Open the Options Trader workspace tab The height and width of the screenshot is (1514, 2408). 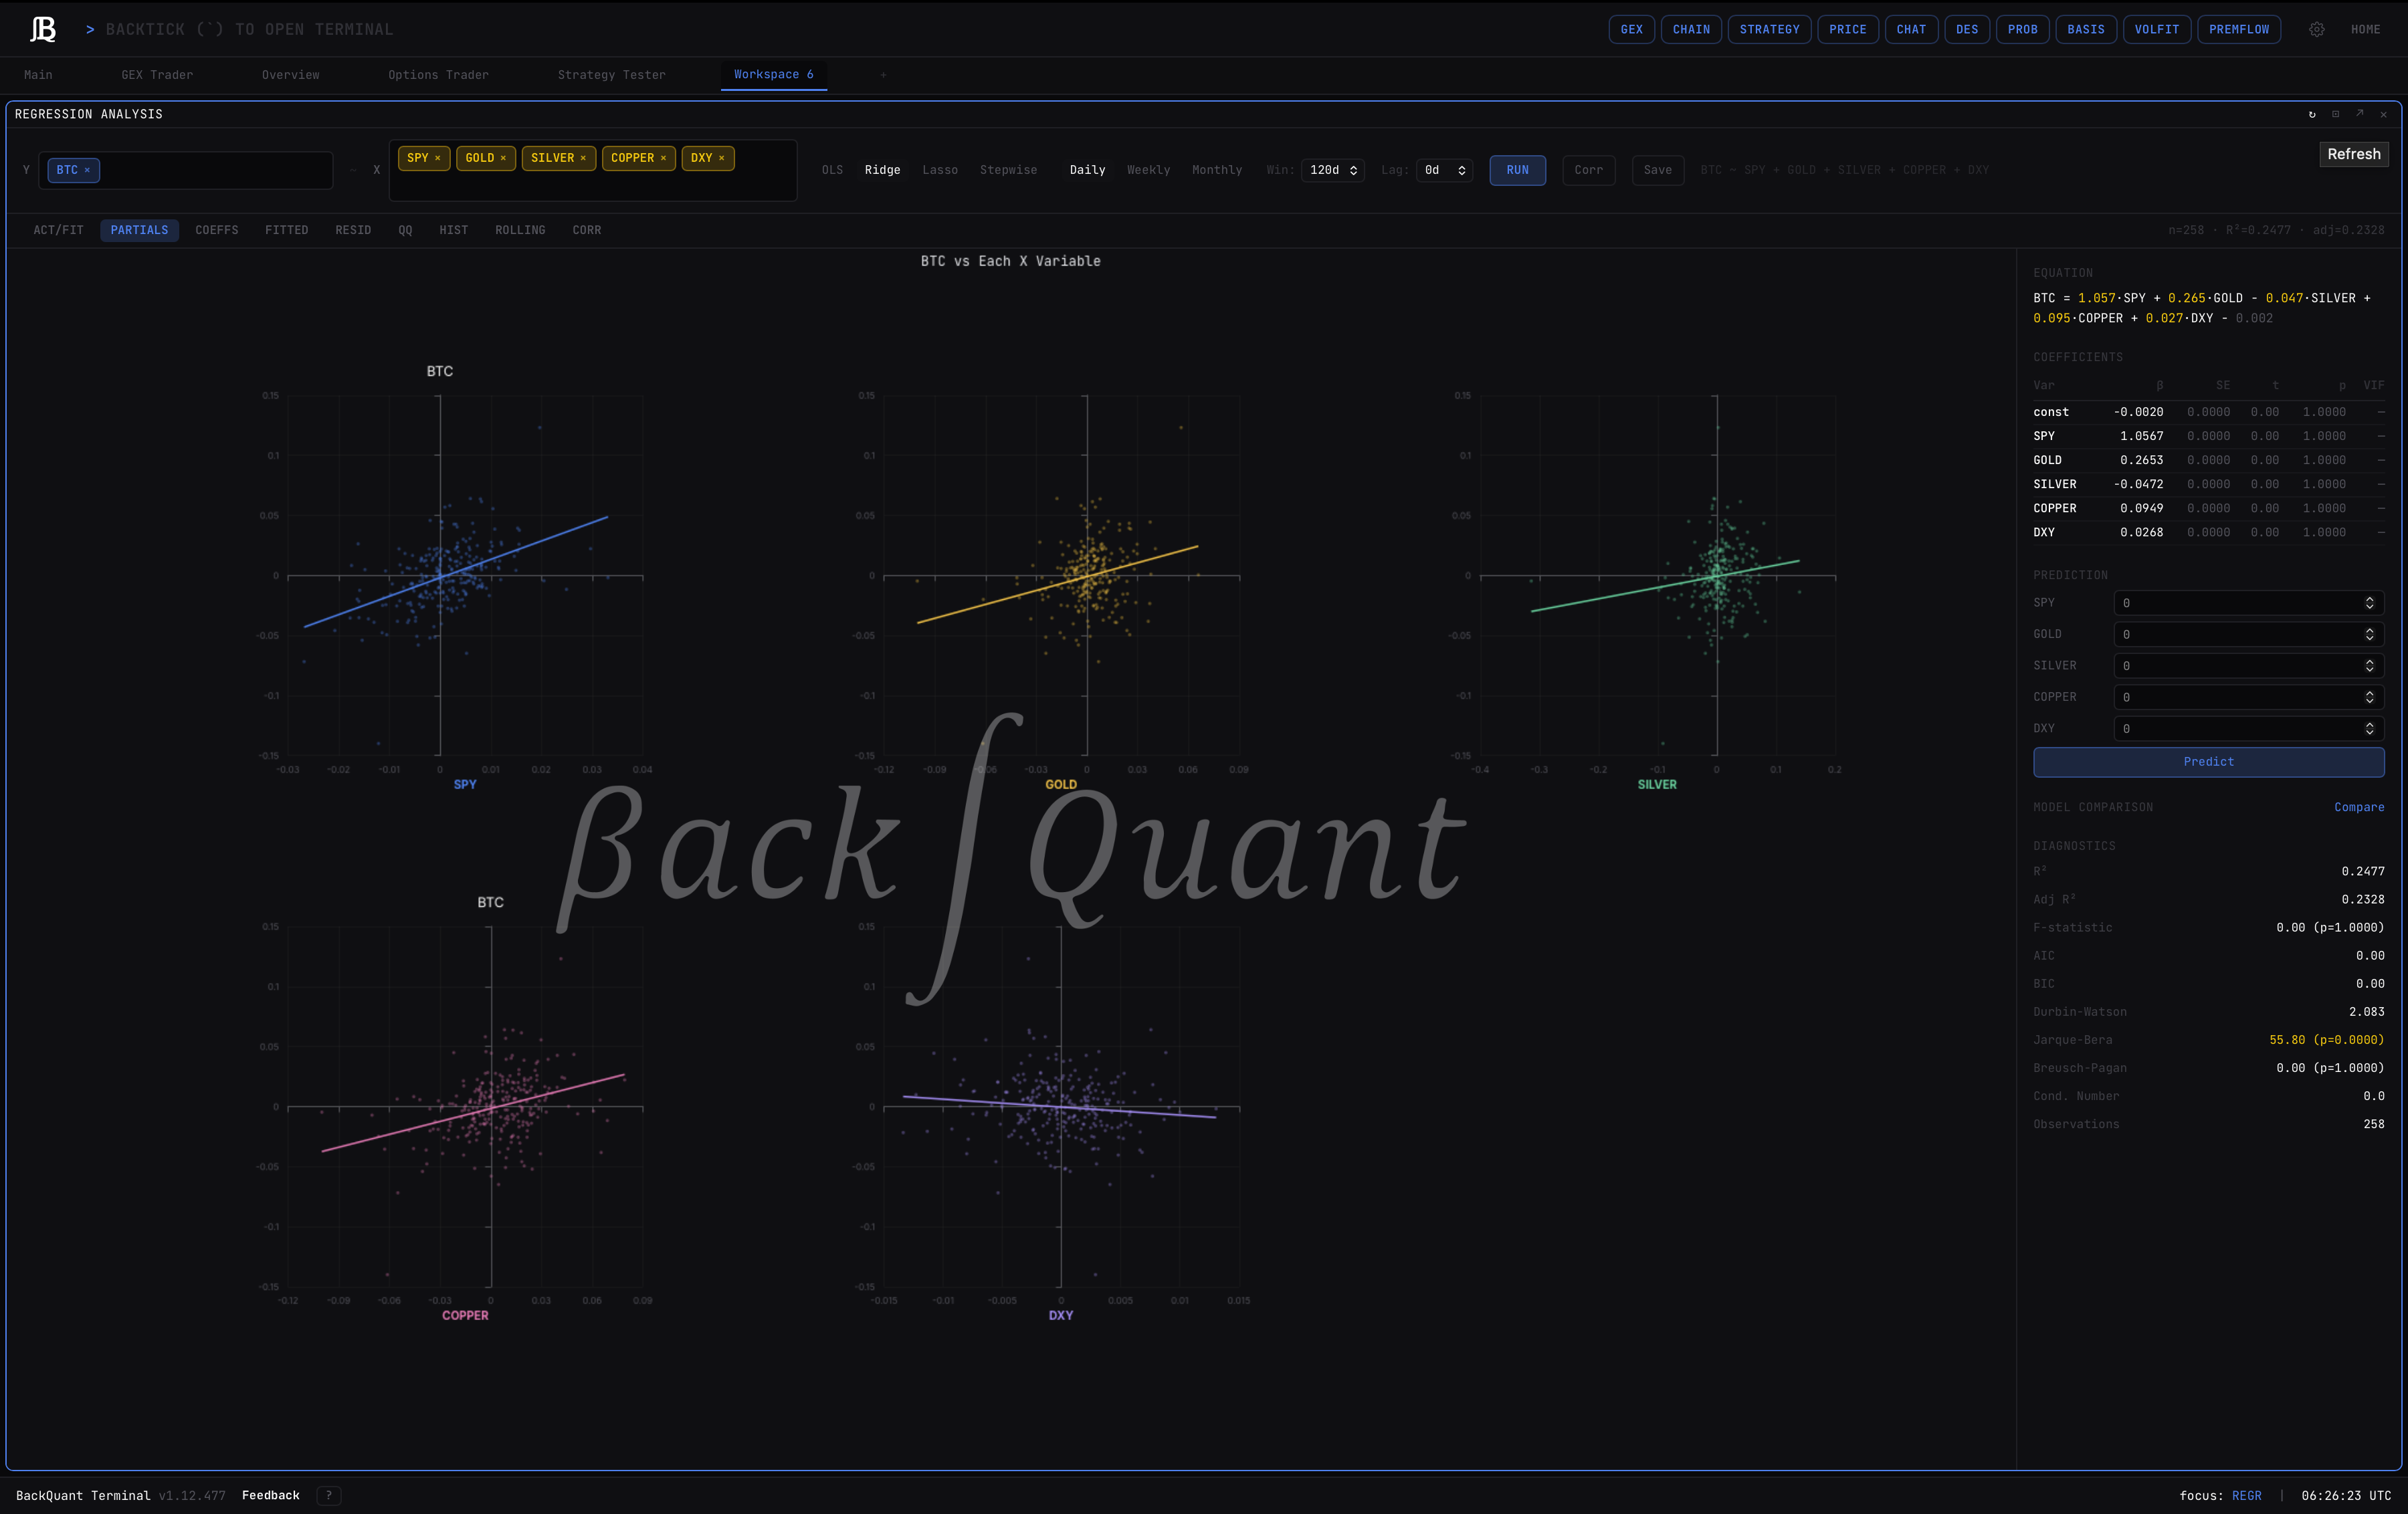[438, 75]
